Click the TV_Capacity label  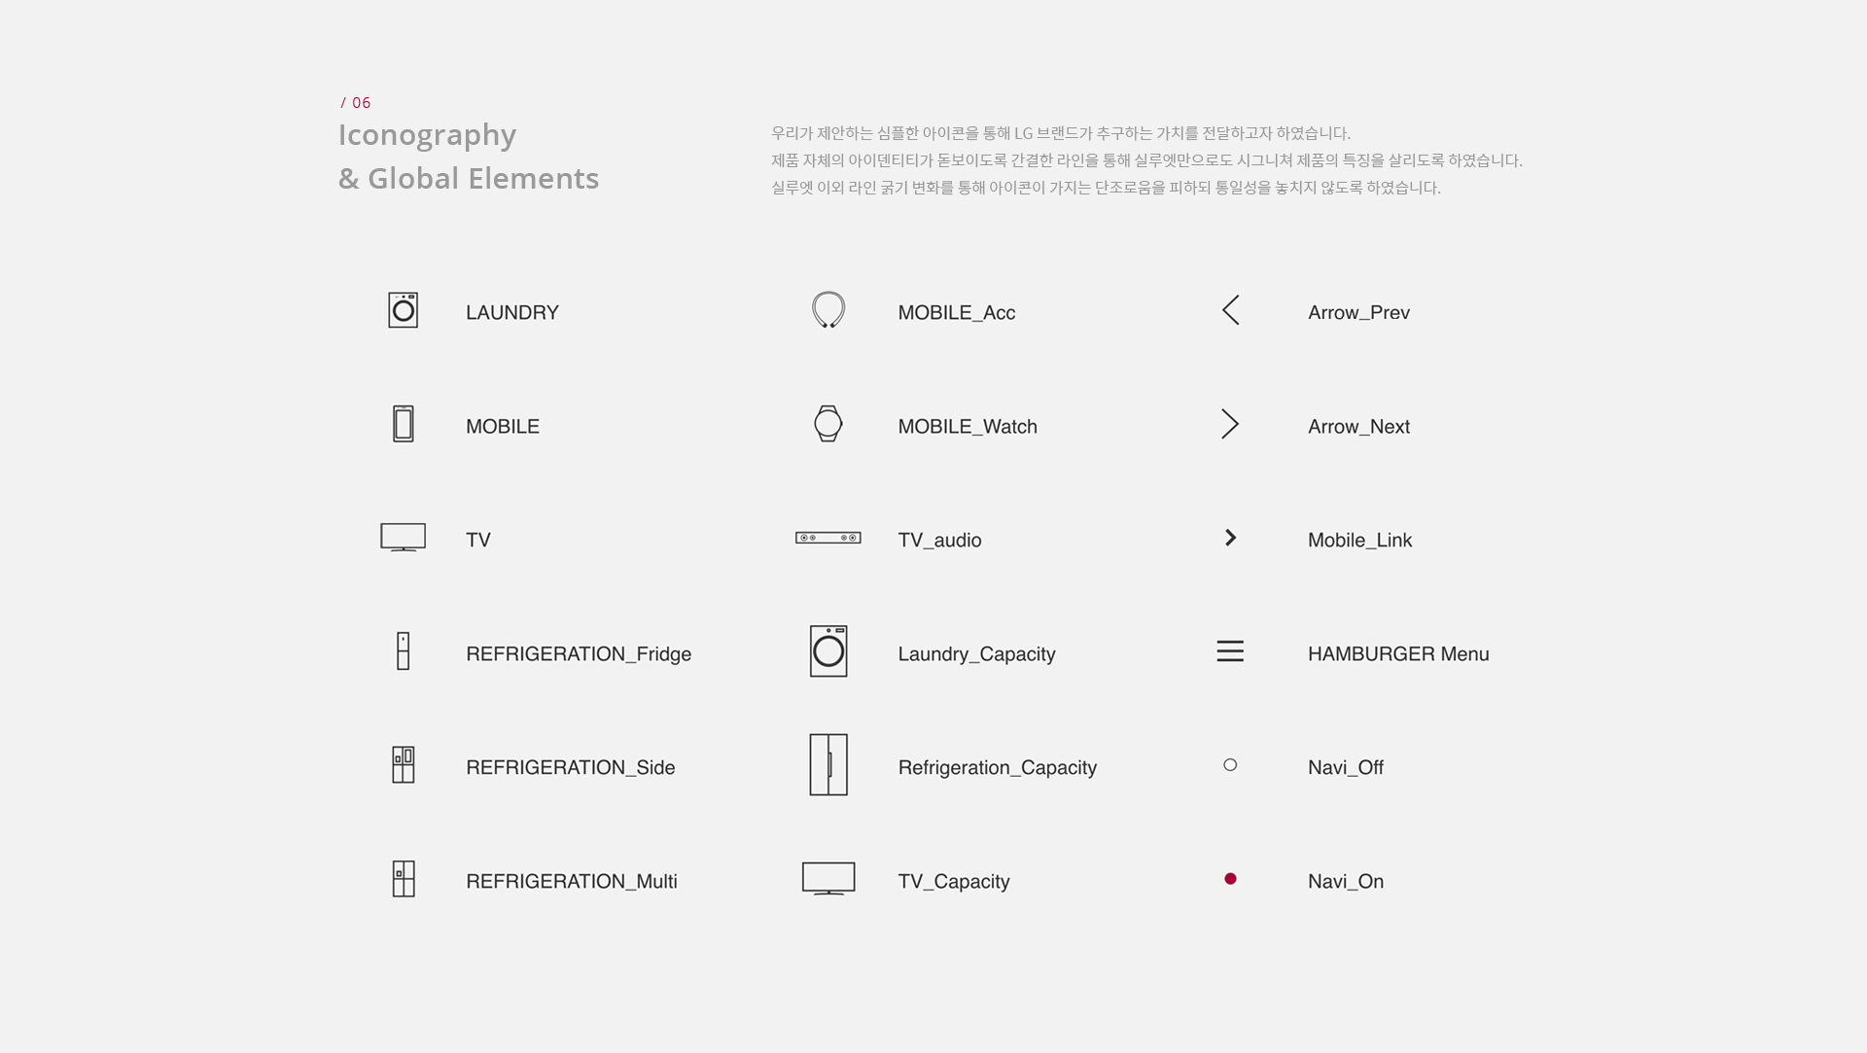[x=954, y=882]
